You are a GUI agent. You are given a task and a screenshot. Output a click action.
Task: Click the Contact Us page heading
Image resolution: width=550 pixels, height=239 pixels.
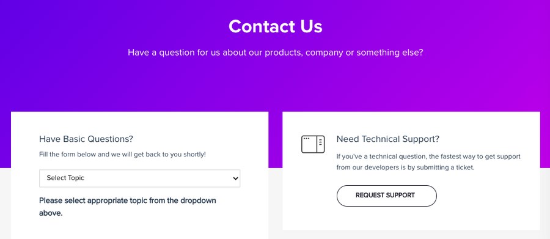click(276, 26)
